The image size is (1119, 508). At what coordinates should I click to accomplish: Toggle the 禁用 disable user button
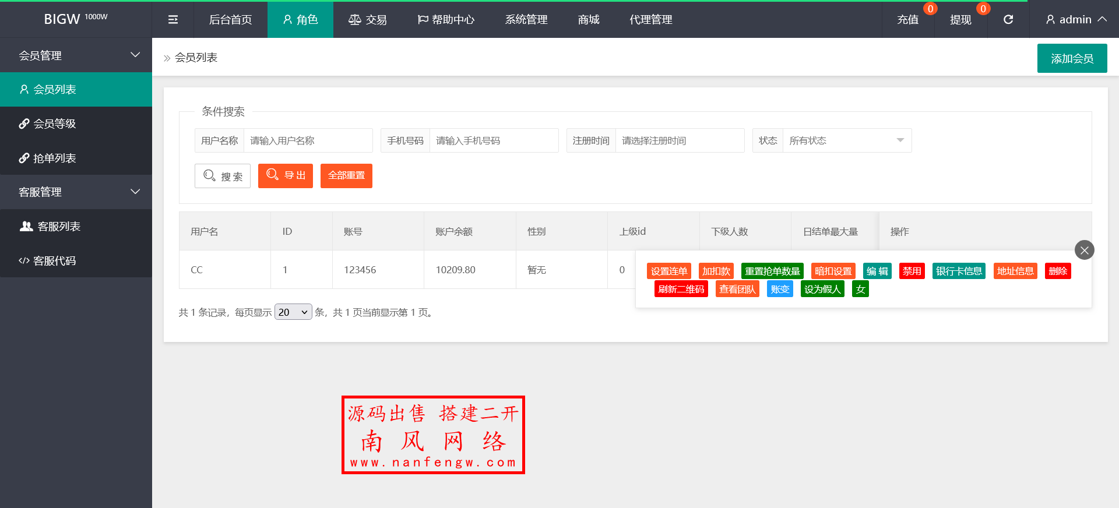(x=912, y=271)
